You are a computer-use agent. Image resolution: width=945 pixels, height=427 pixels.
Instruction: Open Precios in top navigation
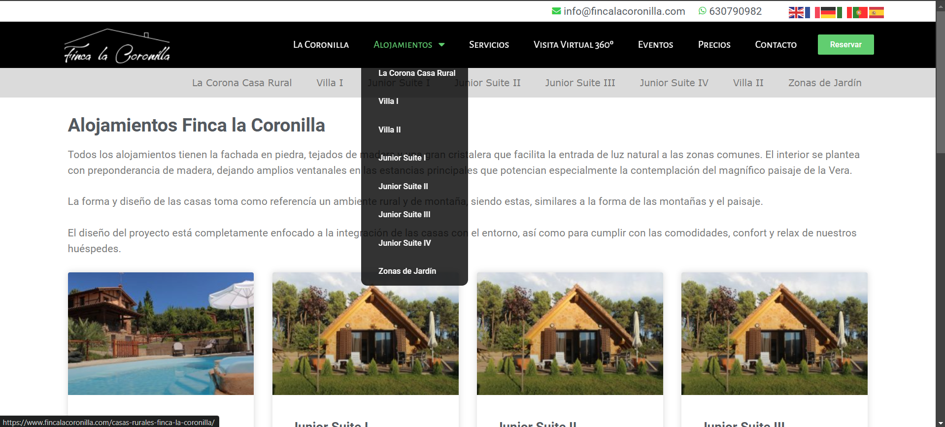point(714,45)
